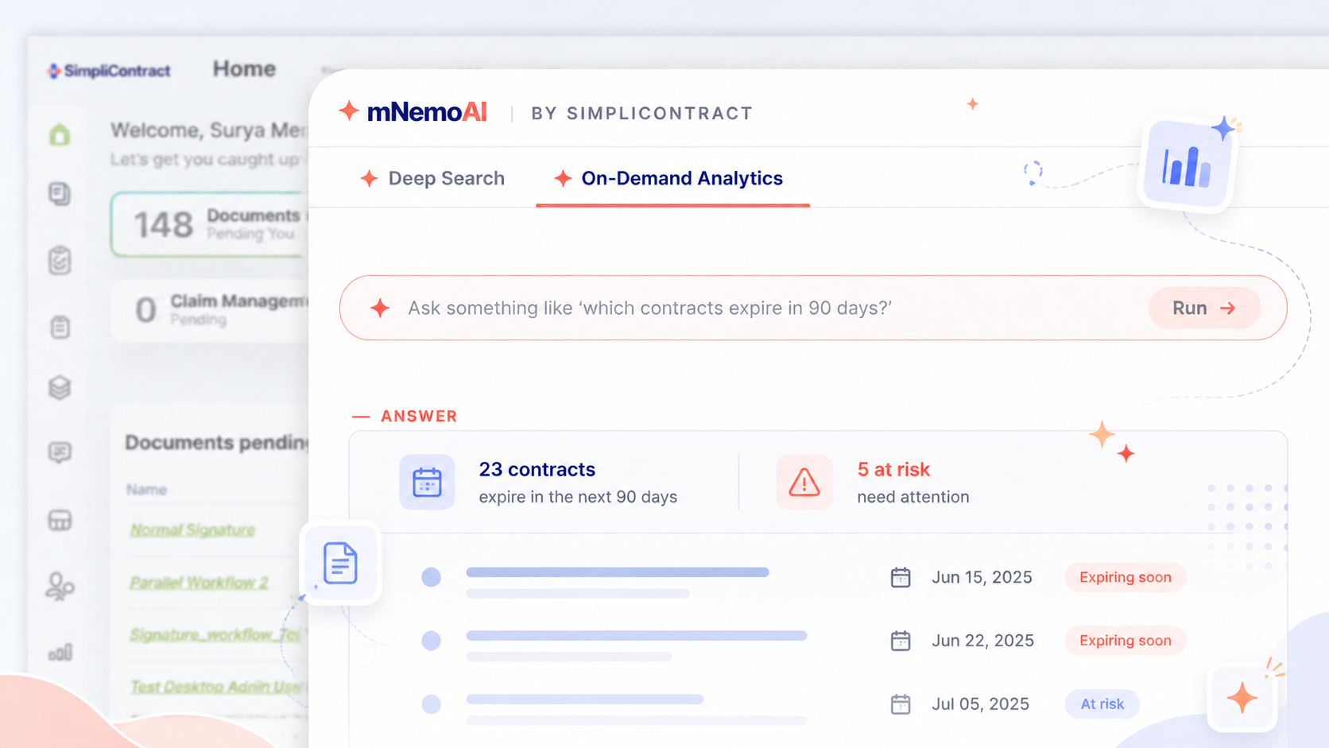Click the 'Name' column header in background table
Image resolution: width=1329 pixels, height=748 pixels.
146,490
